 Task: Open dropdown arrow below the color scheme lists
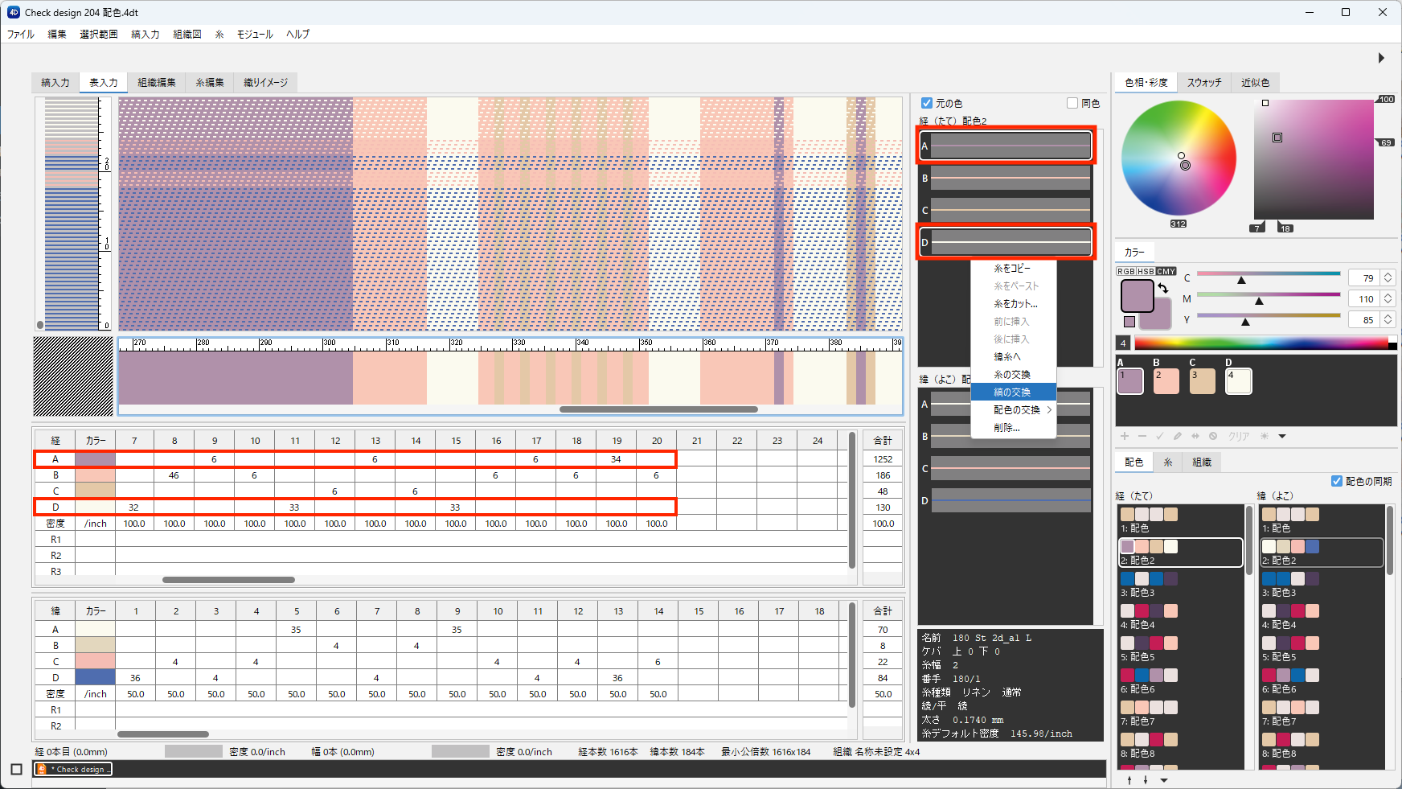(1164, 779)
